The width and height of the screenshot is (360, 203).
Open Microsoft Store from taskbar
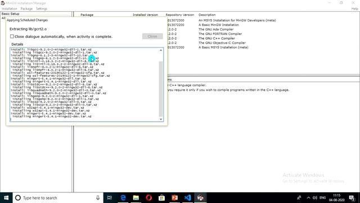(x=161, y=198)
